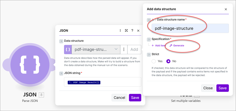Click Generate under Specification
236x111 pixels.
177,46
